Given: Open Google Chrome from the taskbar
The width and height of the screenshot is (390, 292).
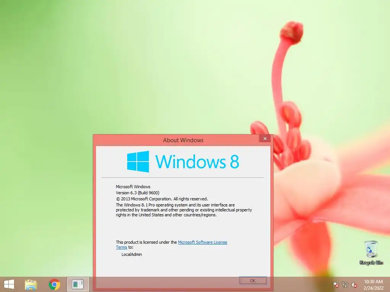Looking at the screenshot, I should [x=54, y=284].
